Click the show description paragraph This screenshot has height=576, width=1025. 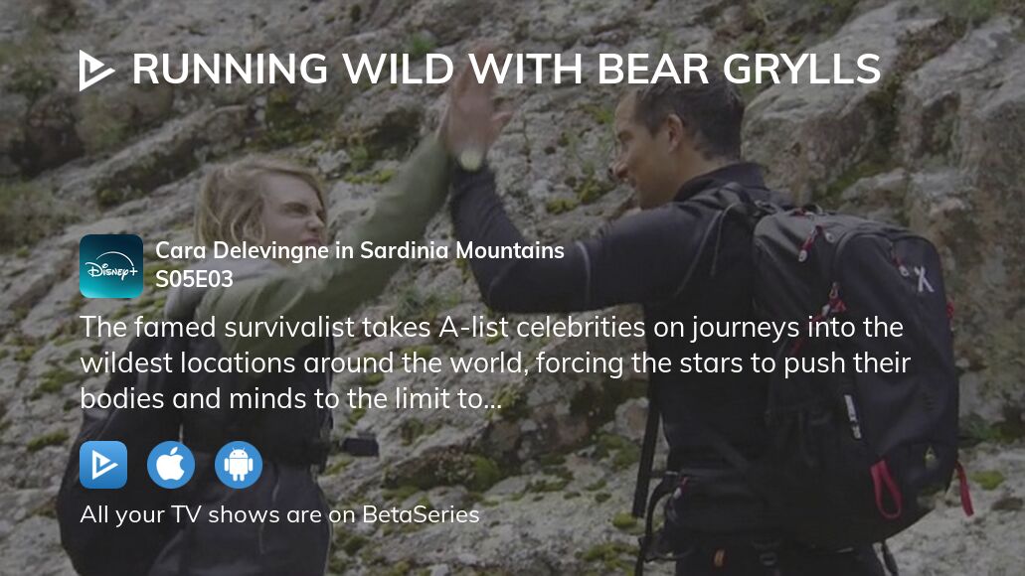pos(495,363)
